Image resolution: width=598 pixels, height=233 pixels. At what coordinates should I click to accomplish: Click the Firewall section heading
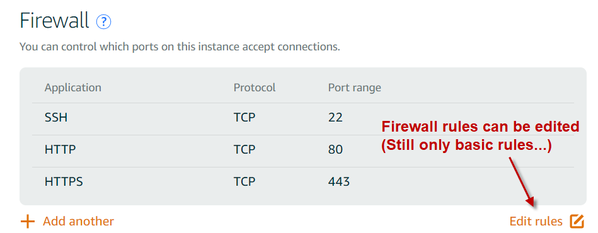[x=54, y=21]
